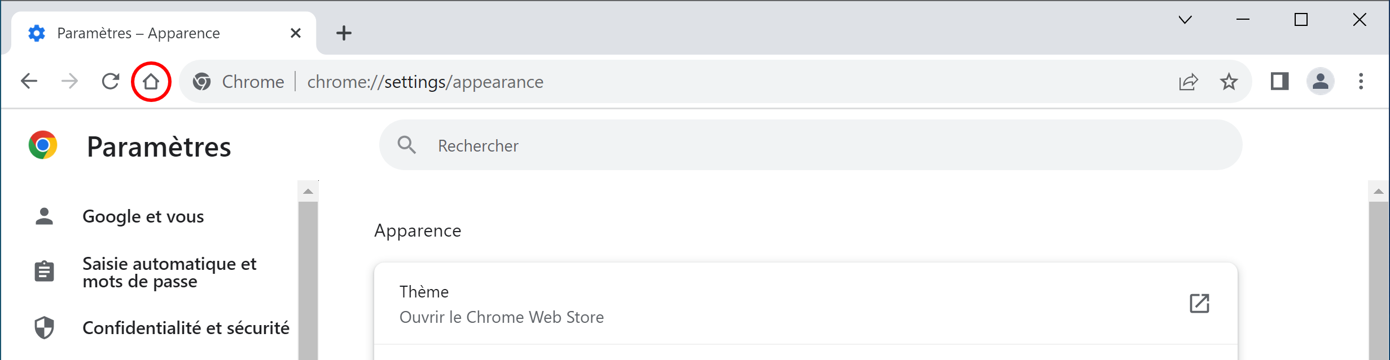Go back using the left arrow
This screenshot has height=360, width=1390.
point(29,82)
